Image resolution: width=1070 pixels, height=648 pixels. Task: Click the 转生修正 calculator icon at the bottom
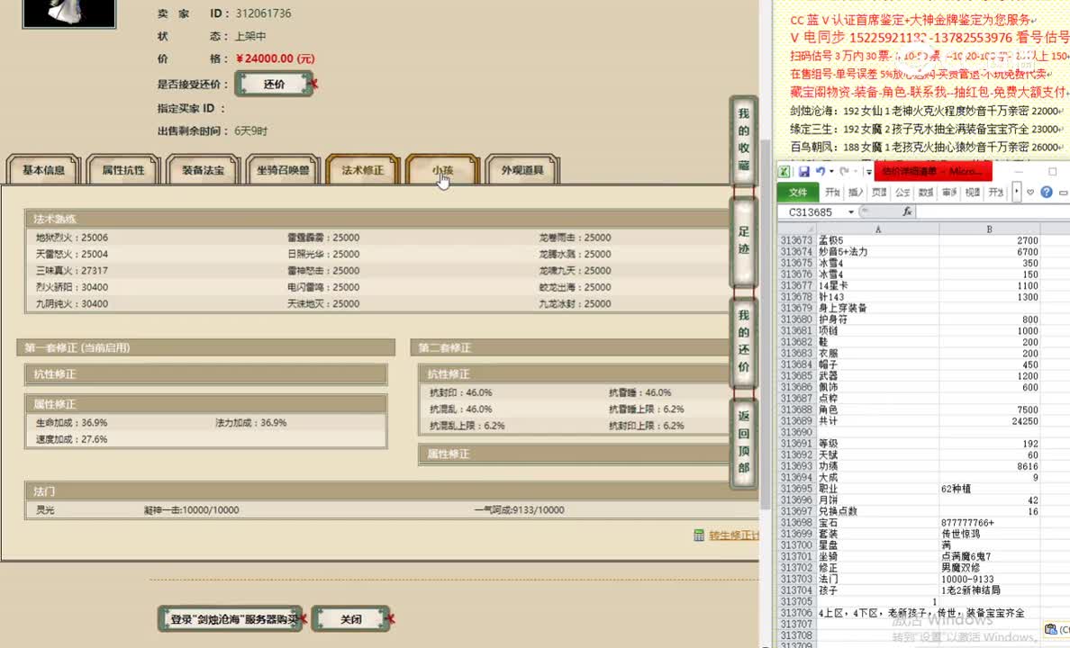(701, 535)
